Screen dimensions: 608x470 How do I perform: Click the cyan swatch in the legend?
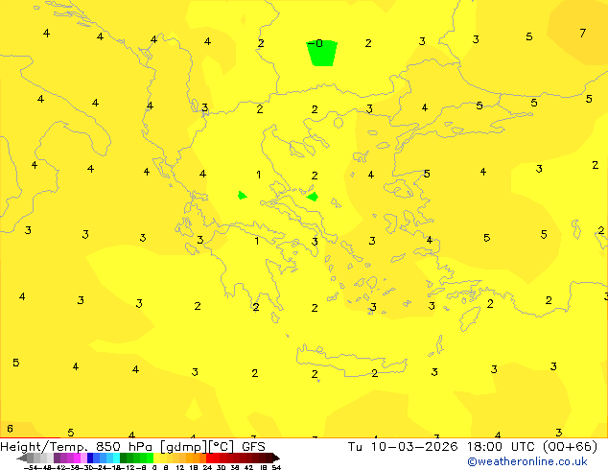click(116, 458)
